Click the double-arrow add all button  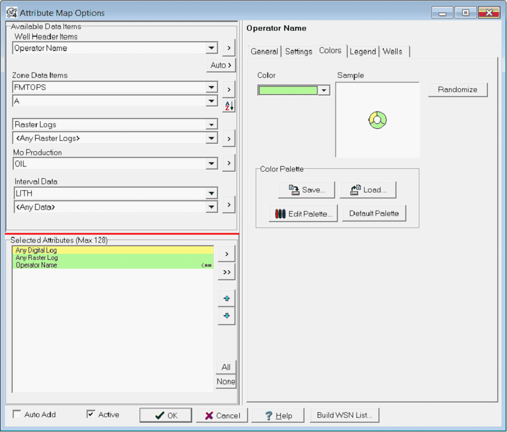pyautogui.click(x=226, y=272)
